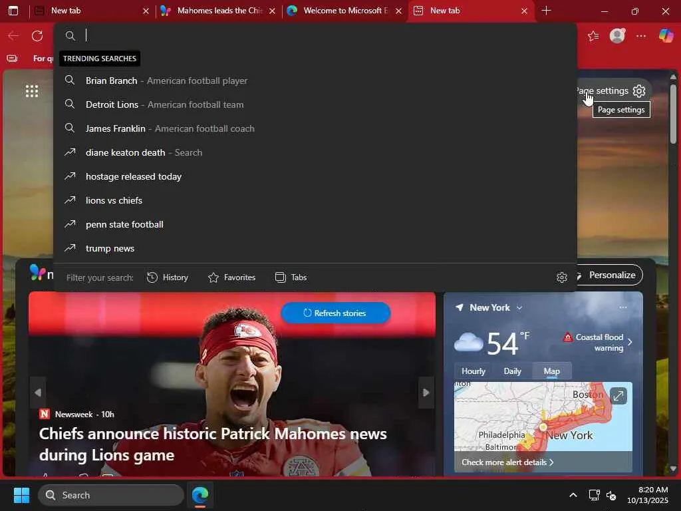Close the Welcome to Microsoft Edge tab
This screenshot has width=681, height=511.
coord(399,11)
